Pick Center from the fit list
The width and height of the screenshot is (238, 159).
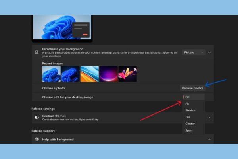pyautogui.click(x=194, y=124)
